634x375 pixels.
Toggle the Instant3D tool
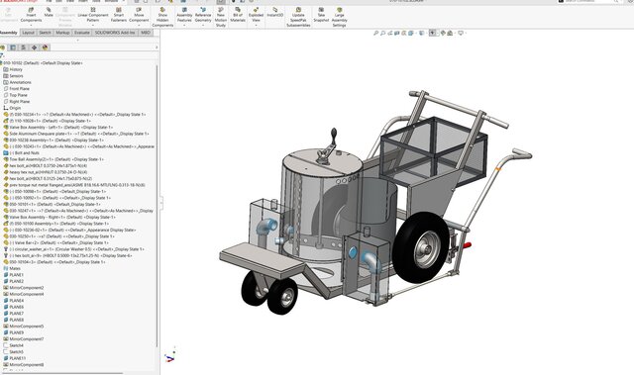(x=275, y=12)
